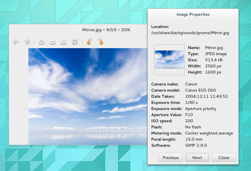Click the JPEG image type value

click(x=216, y=54)
